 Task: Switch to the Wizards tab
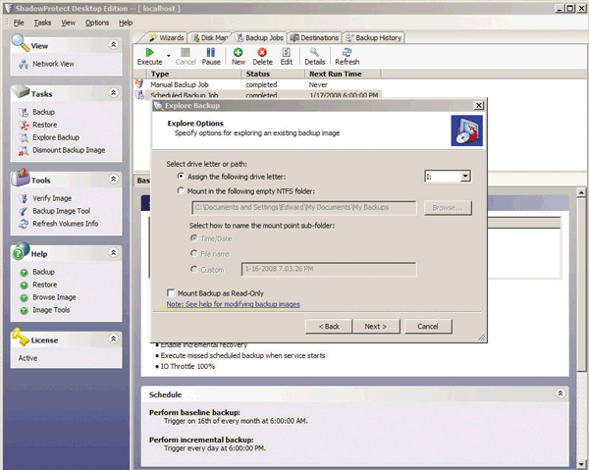click(x=166, y=38)
